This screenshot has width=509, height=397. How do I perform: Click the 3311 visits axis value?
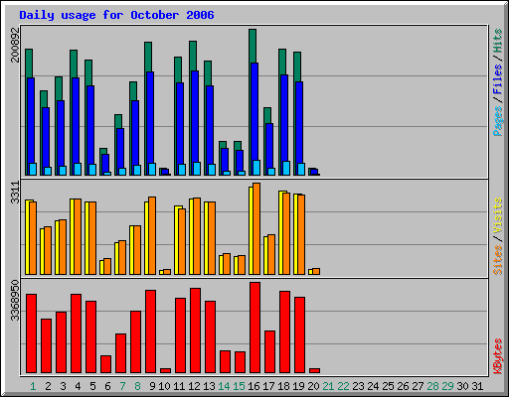pos(15,193)
